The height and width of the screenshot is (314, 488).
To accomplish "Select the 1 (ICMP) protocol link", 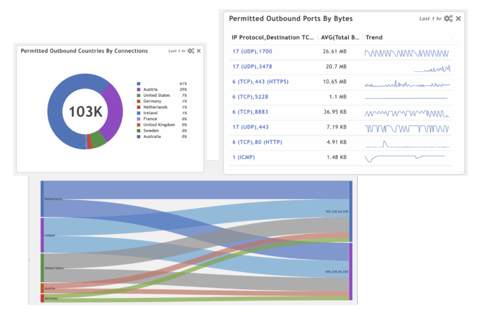I will (243, 157).
